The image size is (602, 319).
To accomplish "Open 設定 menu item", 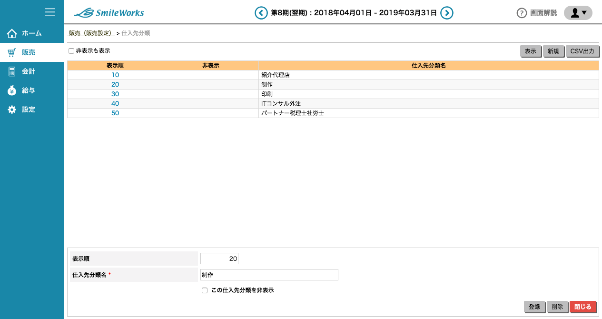I will pyautogui.click(x=32, y=110).
